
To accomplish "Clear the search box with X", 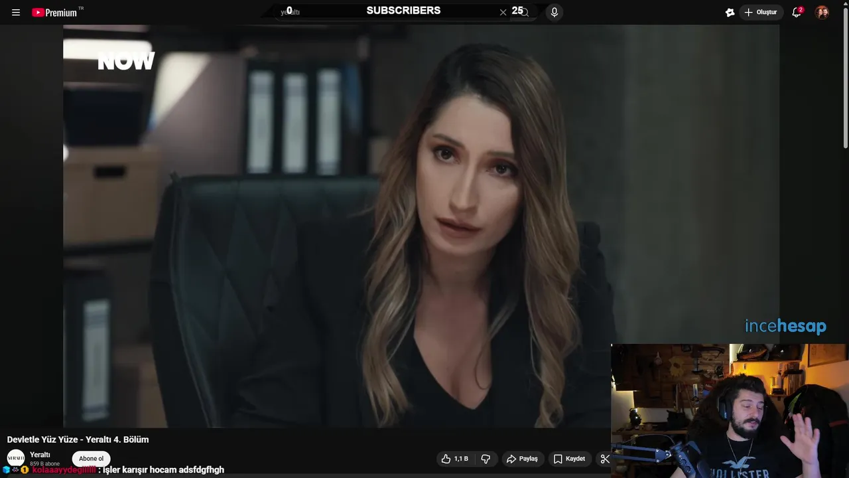I will [503, 12].
